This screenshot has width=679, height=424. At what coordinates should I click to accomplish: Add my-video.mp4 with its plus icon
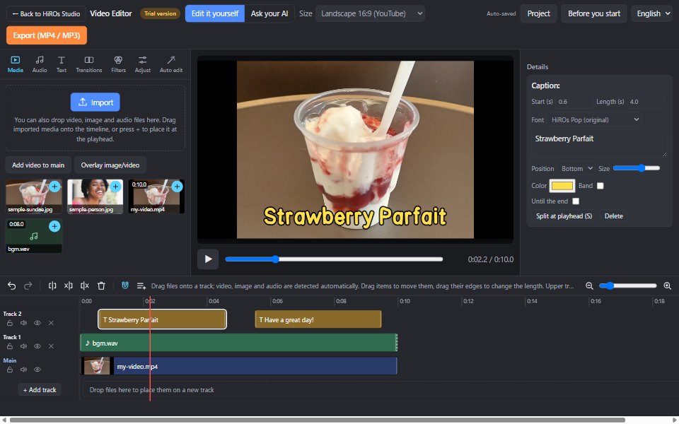click(x=177, y=187)
